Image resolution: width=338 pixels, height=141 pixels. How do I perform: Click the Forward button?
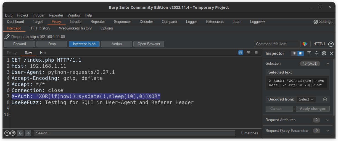click(20, 44)
